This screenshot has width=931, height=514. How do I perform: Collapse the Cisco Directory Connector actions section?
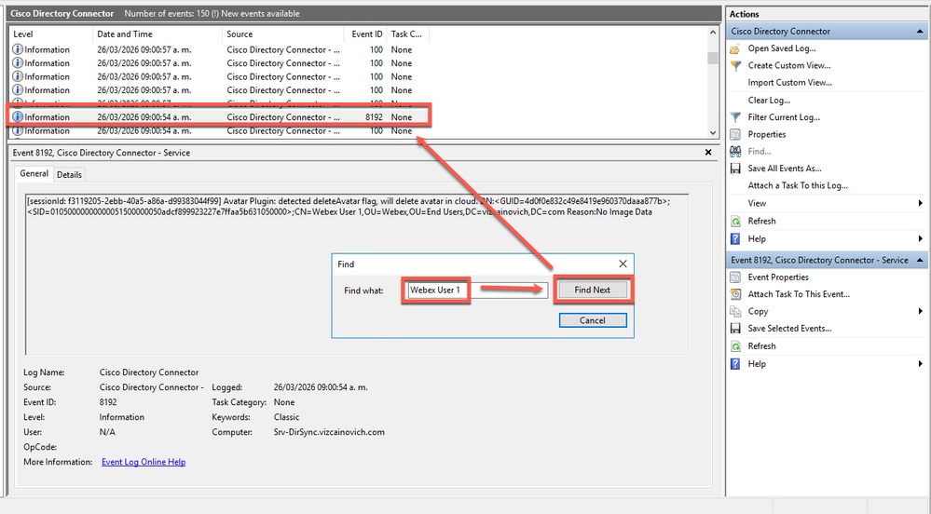pyautogui.click(x=920, y=32)
